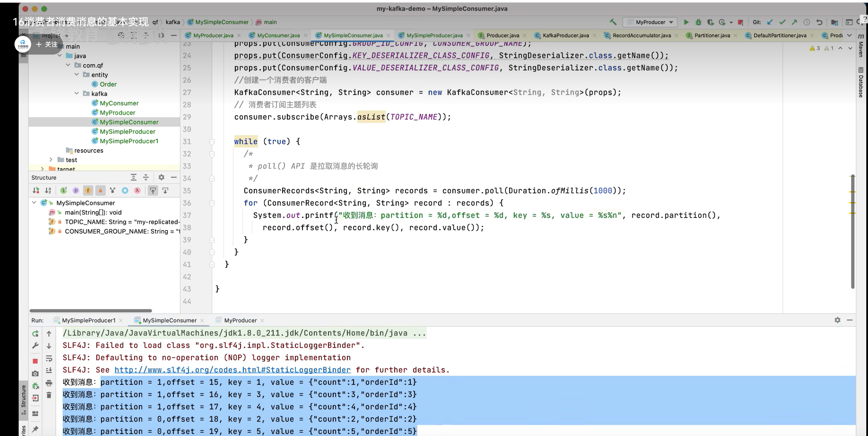Open the slf4j StaticLoggerBinder link
This screenshot has width=868, height=436.
[232, 370]
